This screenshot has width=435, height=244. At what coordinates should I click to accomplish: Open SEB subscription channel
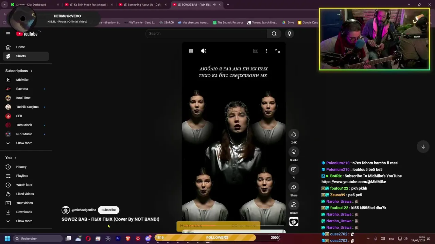tap(26, 116)
